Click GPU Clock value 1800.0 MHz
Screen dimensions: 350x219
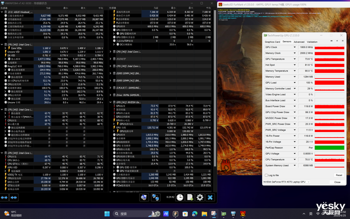tap(306, 47)
